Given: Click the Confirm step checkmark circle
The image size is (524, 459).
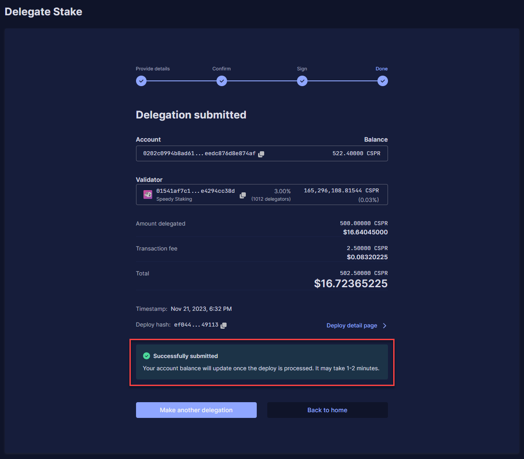Looking at the screenshot, I should (x=222, y=81).
